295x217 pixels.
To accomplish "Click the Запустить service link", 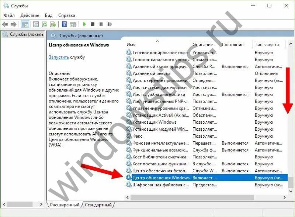I will (59, 57).
